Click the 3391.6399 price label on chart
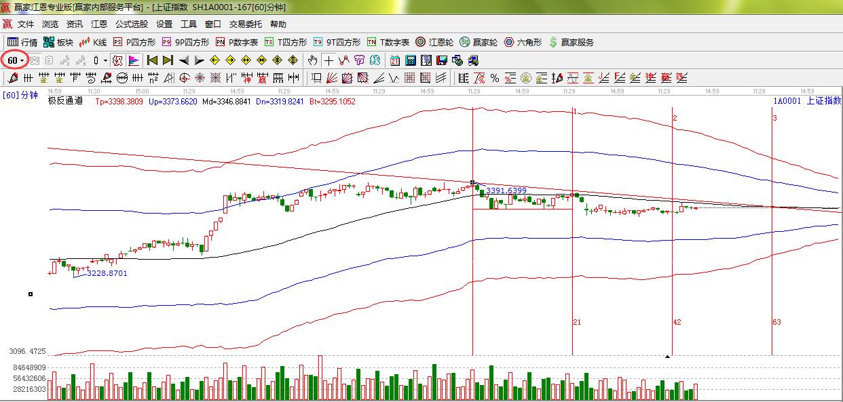Viewport: 843px width, 402px height. [506, 190]
